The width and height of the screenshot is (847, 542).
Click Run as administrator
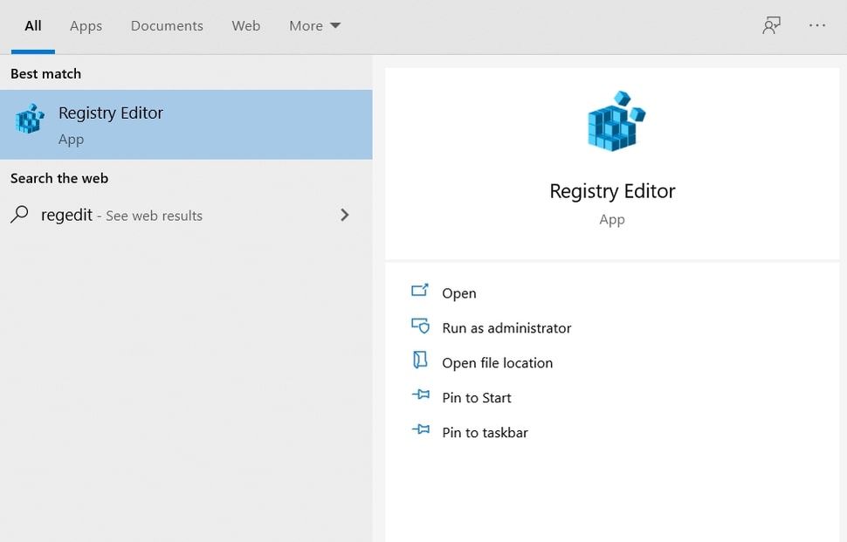pos(506,328)
